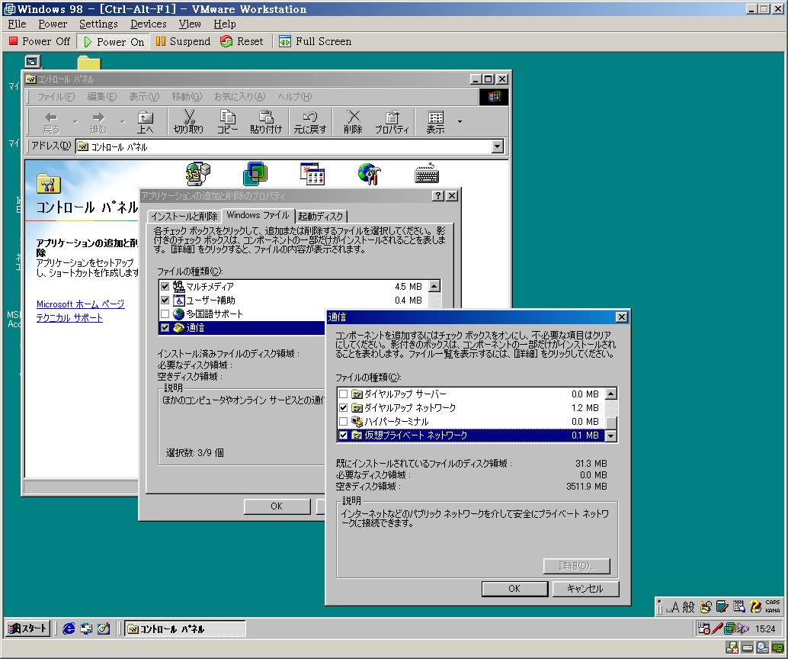
Task: Open the VMware Help menu
Action: (224, 24)
